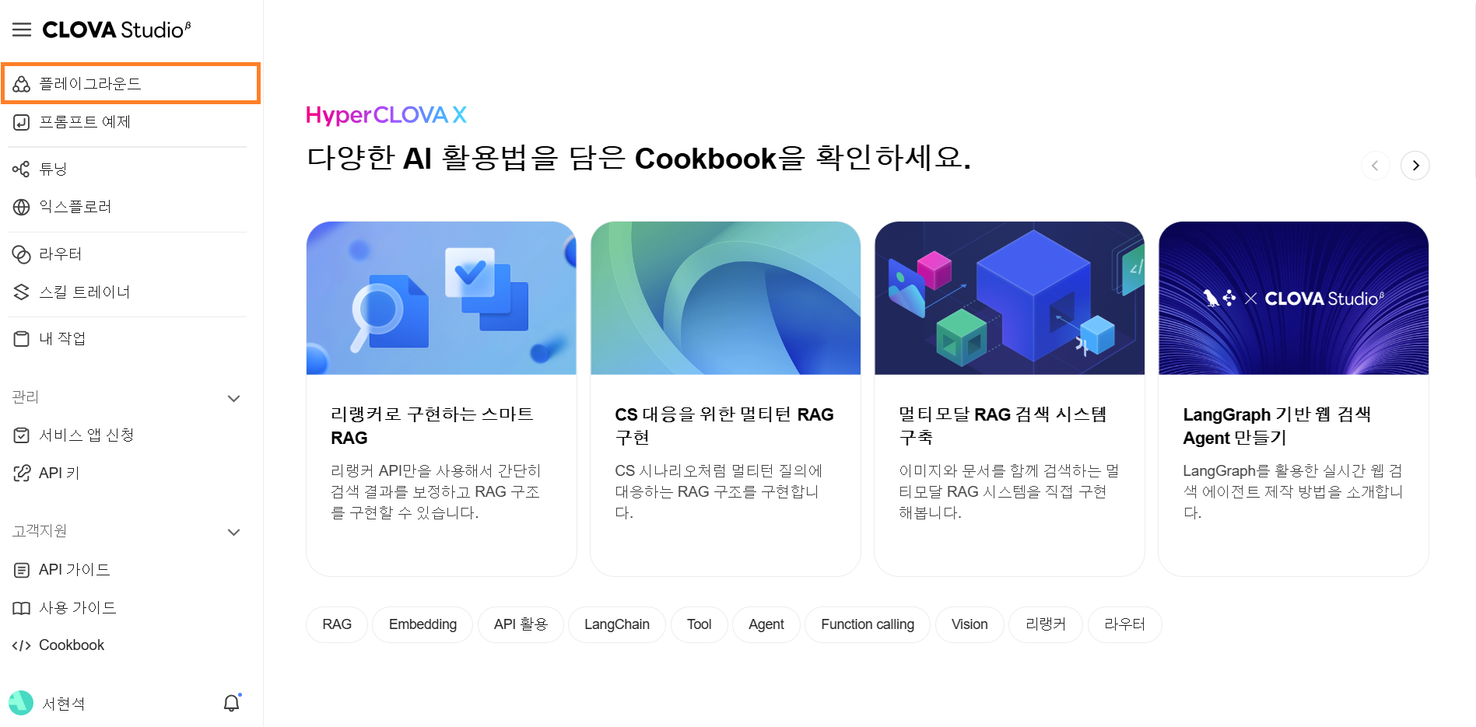Filter cookbooks by the RAG tag
The width and height of the screenshot is (1476, 727).
pyautogui.click(x=337, y=624)
